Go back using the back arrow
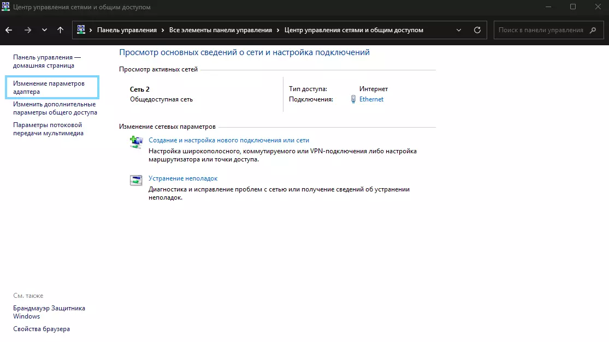Screen dimensions: 609x342 [x=9, y=30]
